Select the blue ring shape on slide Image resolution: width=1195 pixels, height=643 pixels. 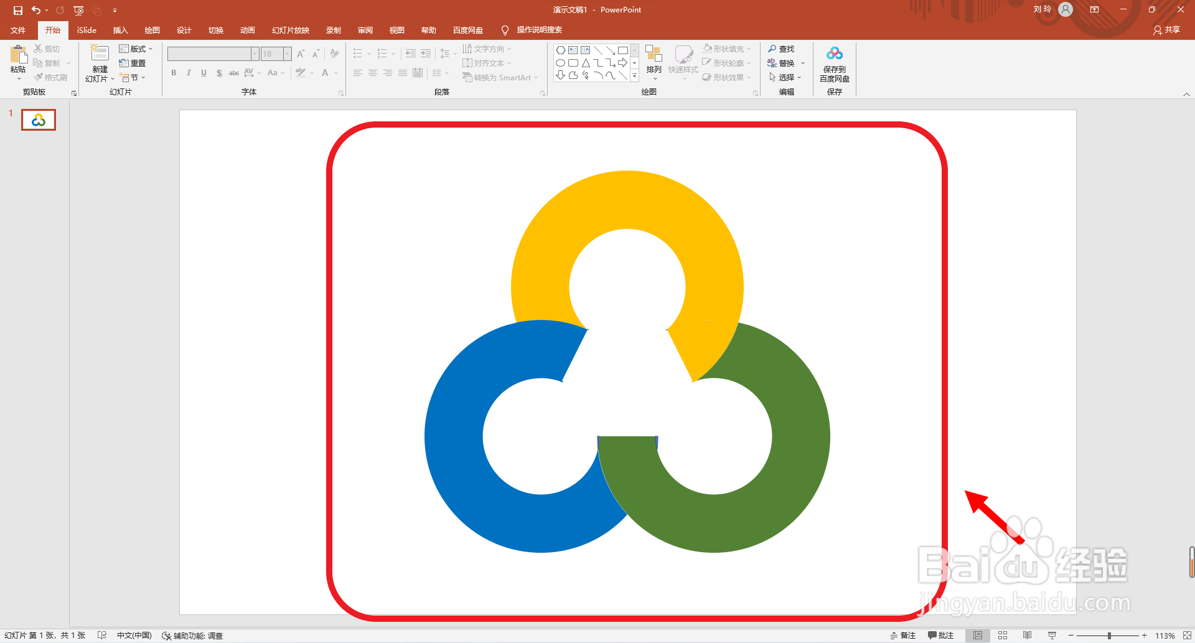click(x=453, y=436)
